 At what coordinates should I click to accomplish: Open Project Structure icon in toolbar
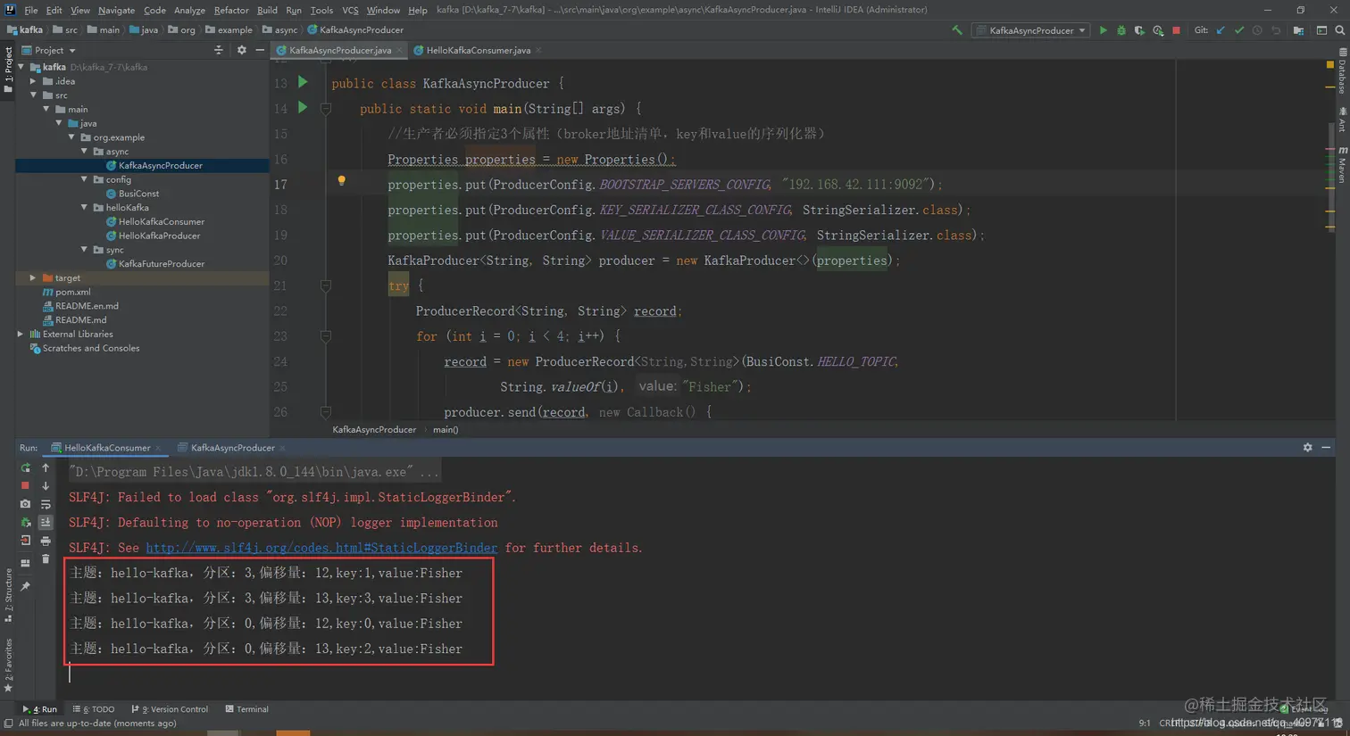1298,30
